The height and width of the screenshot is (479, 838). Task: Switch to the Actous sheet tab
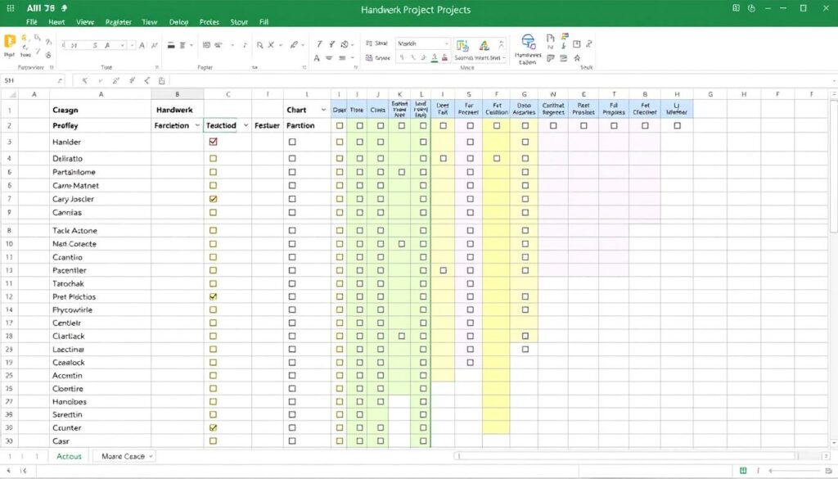coord(69,456)
